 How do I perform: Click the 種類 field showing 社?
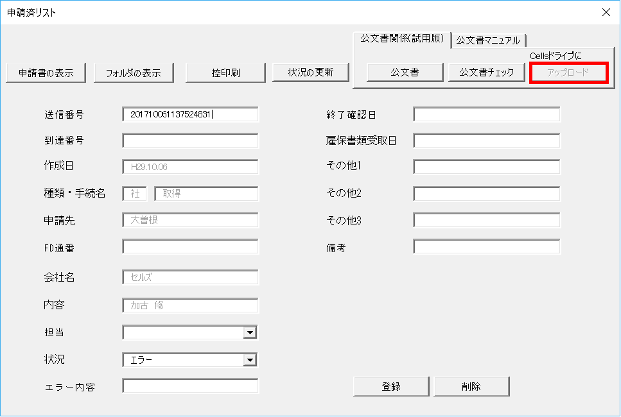[135, 194]
